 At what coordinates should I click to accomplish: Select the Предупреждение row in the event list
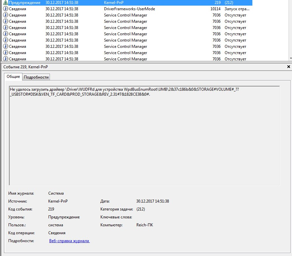[x=24, y=3]
